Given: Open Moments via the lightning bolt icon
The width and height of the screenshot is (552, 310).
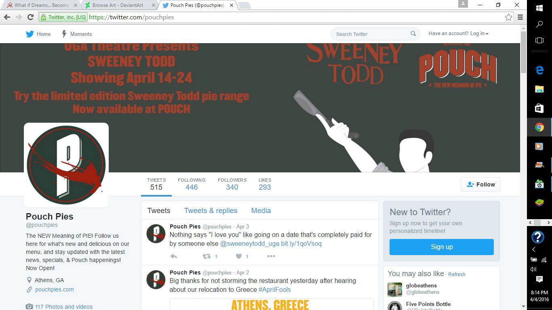Looking at the screenshot, I should [x=64, y=34].
